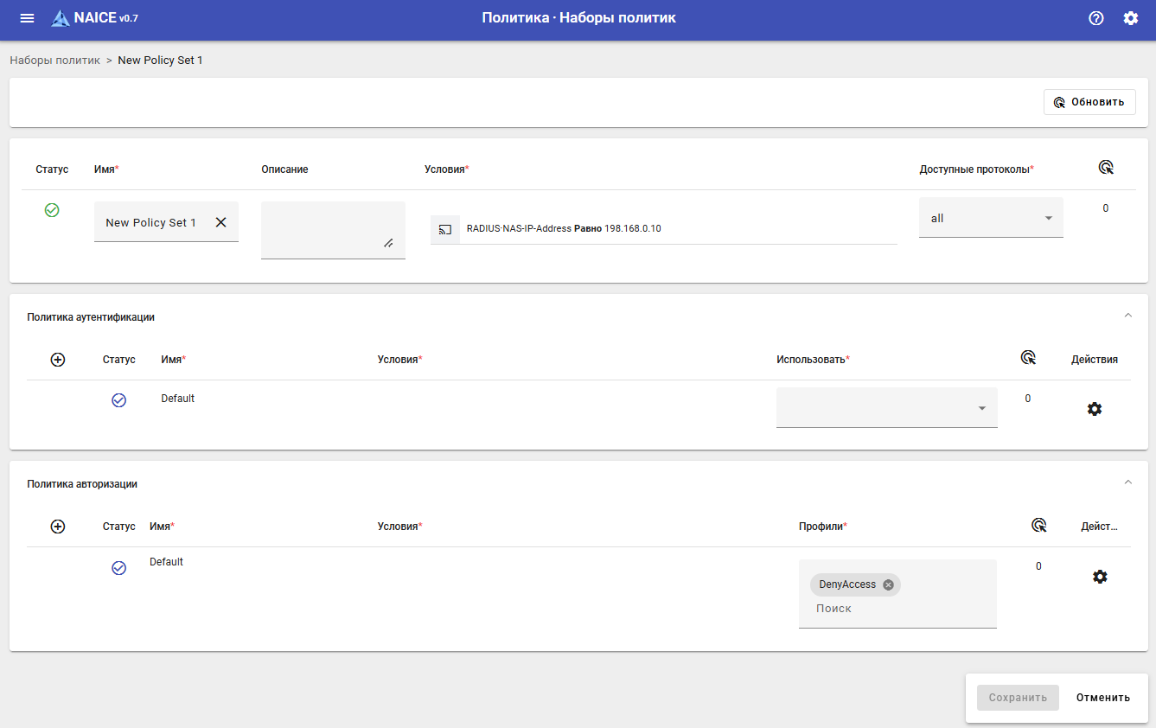Click the condition type icon beside RADIUS·NAS-IP-Address

tap(445, 229)
